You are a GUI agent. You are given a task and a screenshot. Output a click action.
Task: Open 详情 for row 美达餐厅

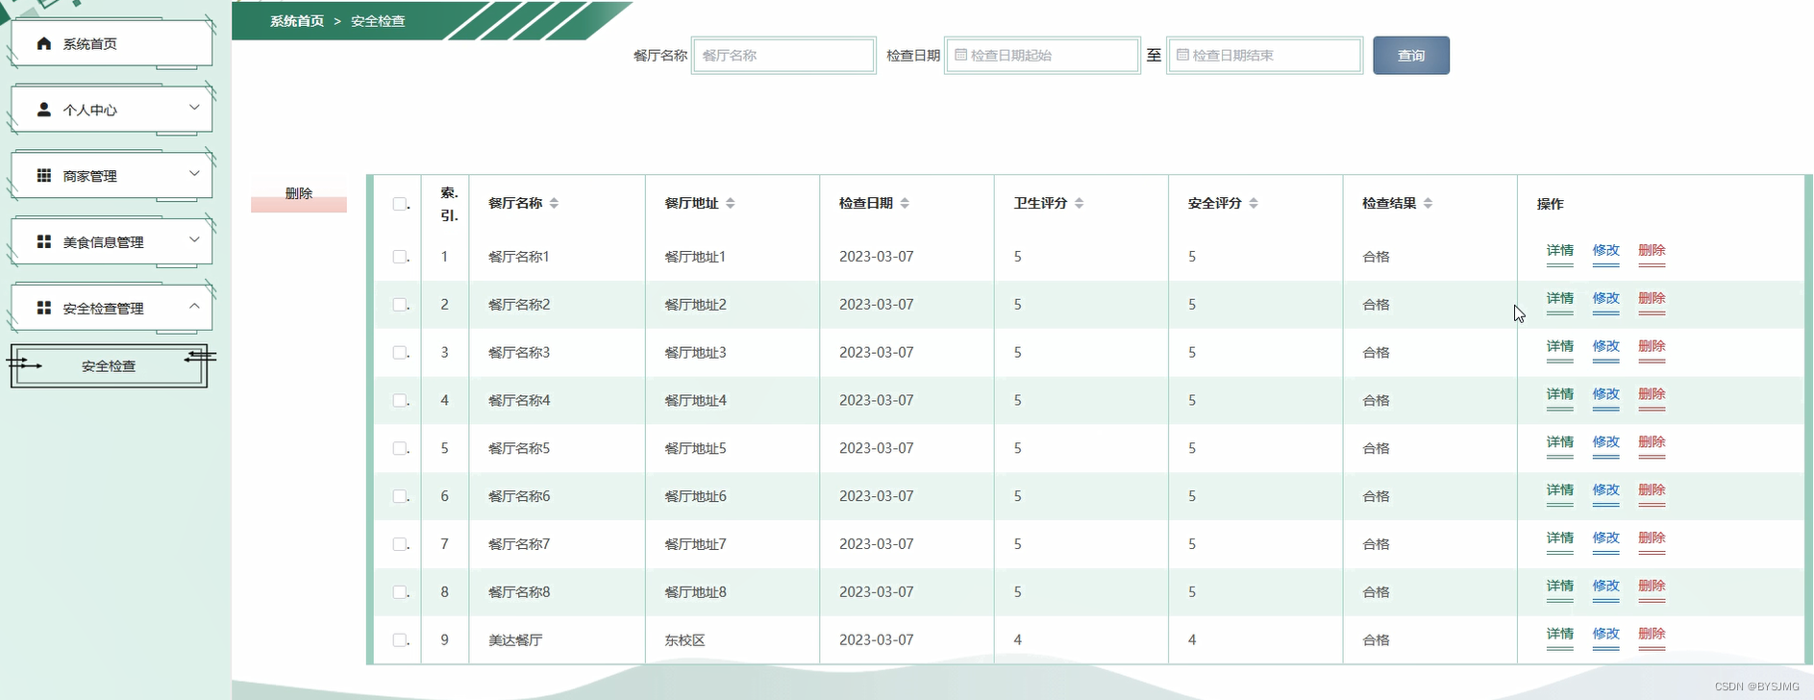[1560, 634]
